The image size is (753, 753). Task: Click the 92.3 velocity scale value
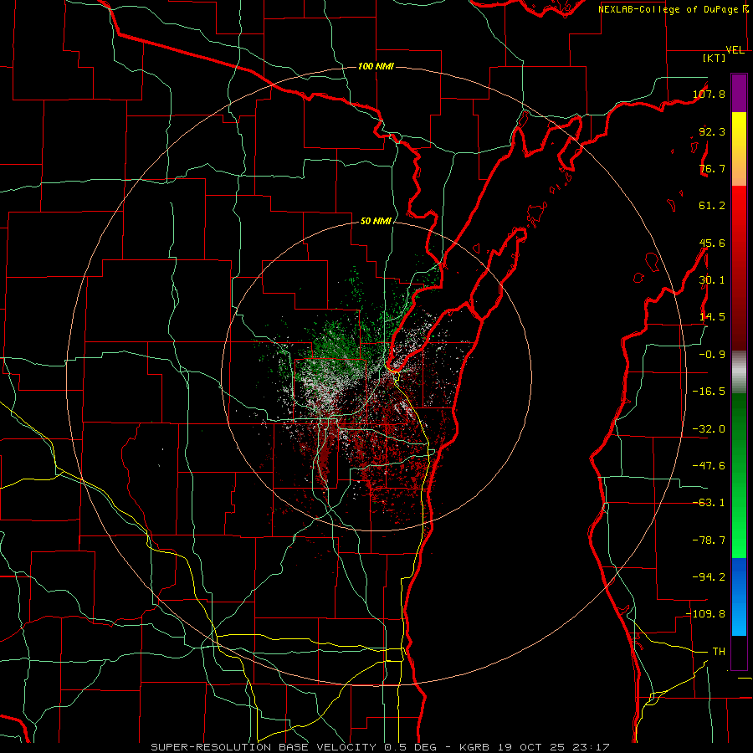712,131
